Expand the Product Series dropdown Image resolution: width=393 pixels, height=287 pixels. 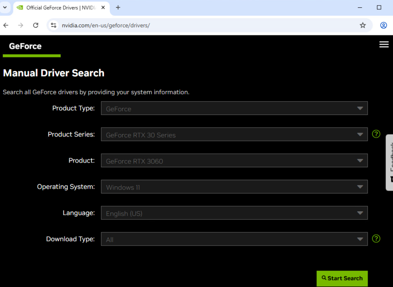click(x=234, y=135)
